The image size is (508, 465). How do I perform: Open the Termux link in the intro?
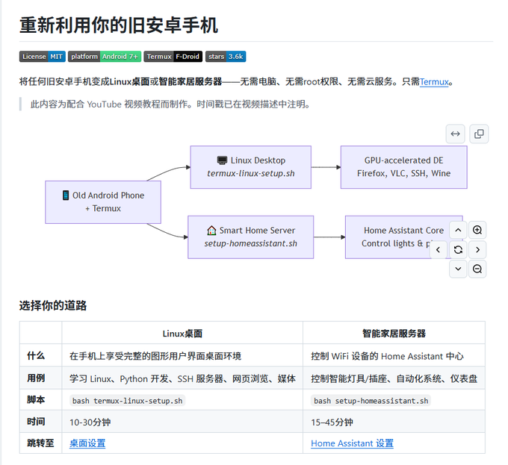[434, 81]
